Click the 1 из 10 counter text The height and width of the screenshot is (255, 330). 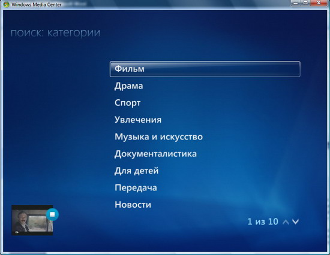click(x=263, y=221)
